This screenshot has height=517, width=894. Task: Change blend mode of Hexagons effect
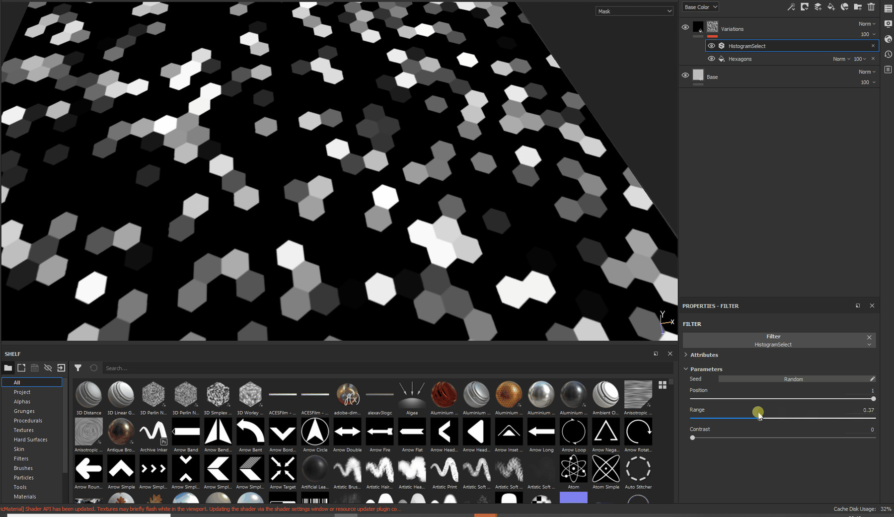coord(841,59)
